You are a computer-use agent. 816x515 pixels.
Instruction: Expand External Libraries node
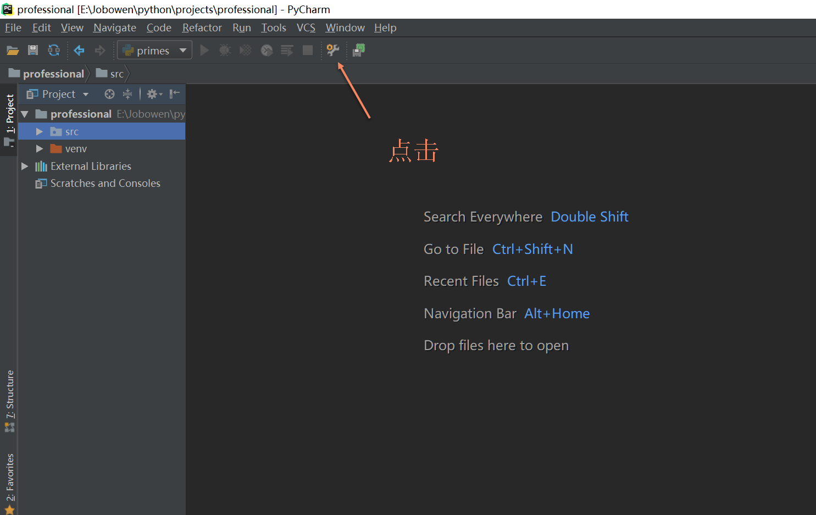click(25, 166)
